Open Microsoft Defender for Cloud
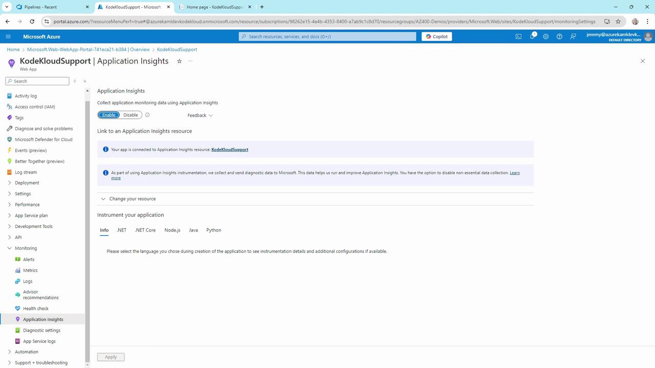 [x=43, y=140]
